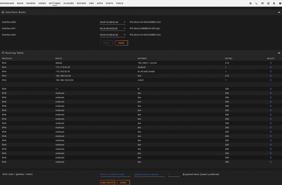282x185 pixels.
Task: Open the Tools menu
Action: pos(120,3)
